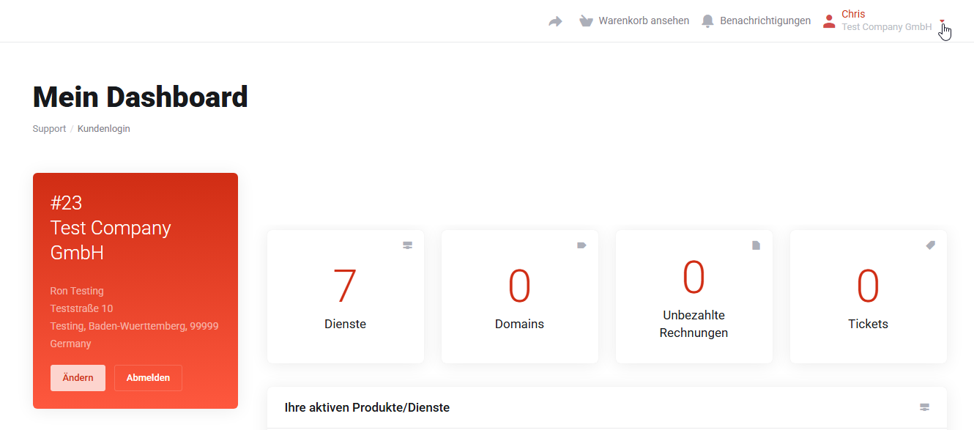Click client number #23 text
Viewport: 974px width, 430px height.
click(x=66, y=203)
